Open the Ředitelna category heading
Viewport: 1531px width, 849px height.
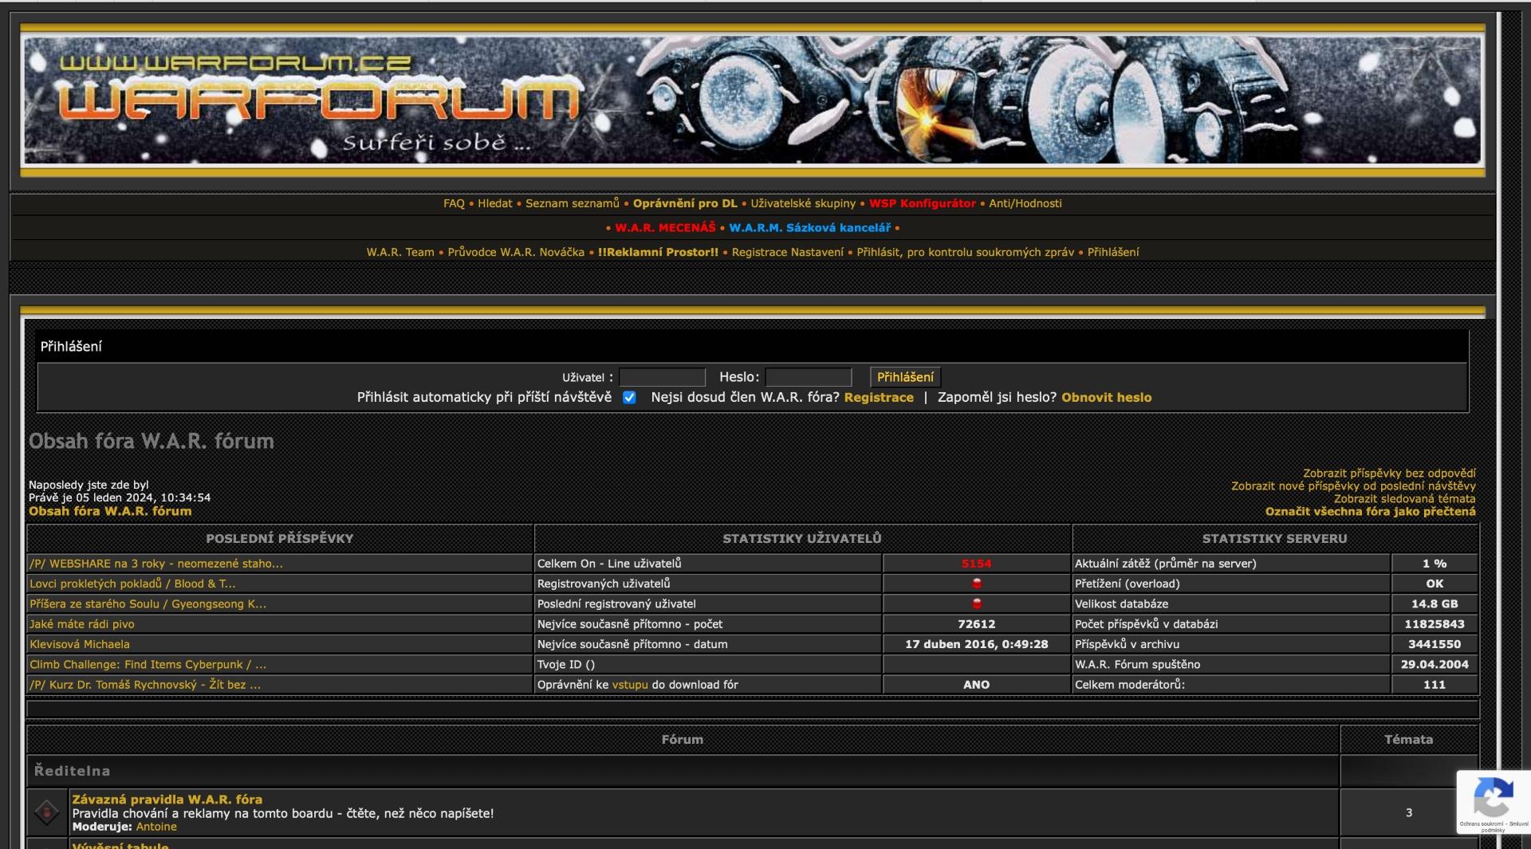point(72,771)
